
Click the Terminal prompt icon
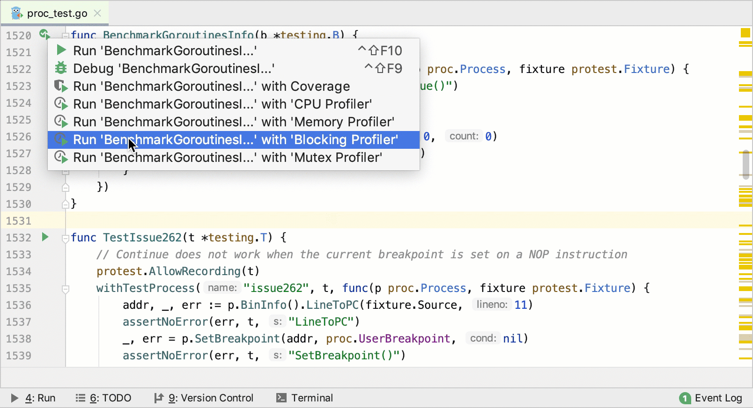pyautogui.click(x=281, y=398)
